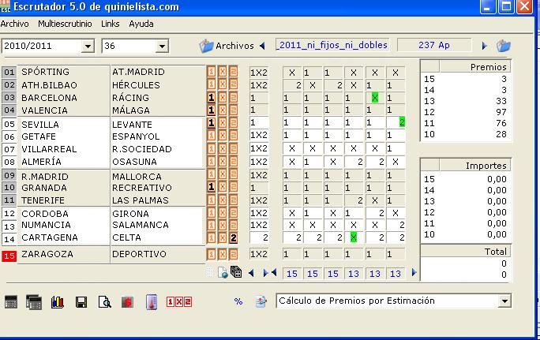Show the colored bar chart statistics

(x=58, y=302)
